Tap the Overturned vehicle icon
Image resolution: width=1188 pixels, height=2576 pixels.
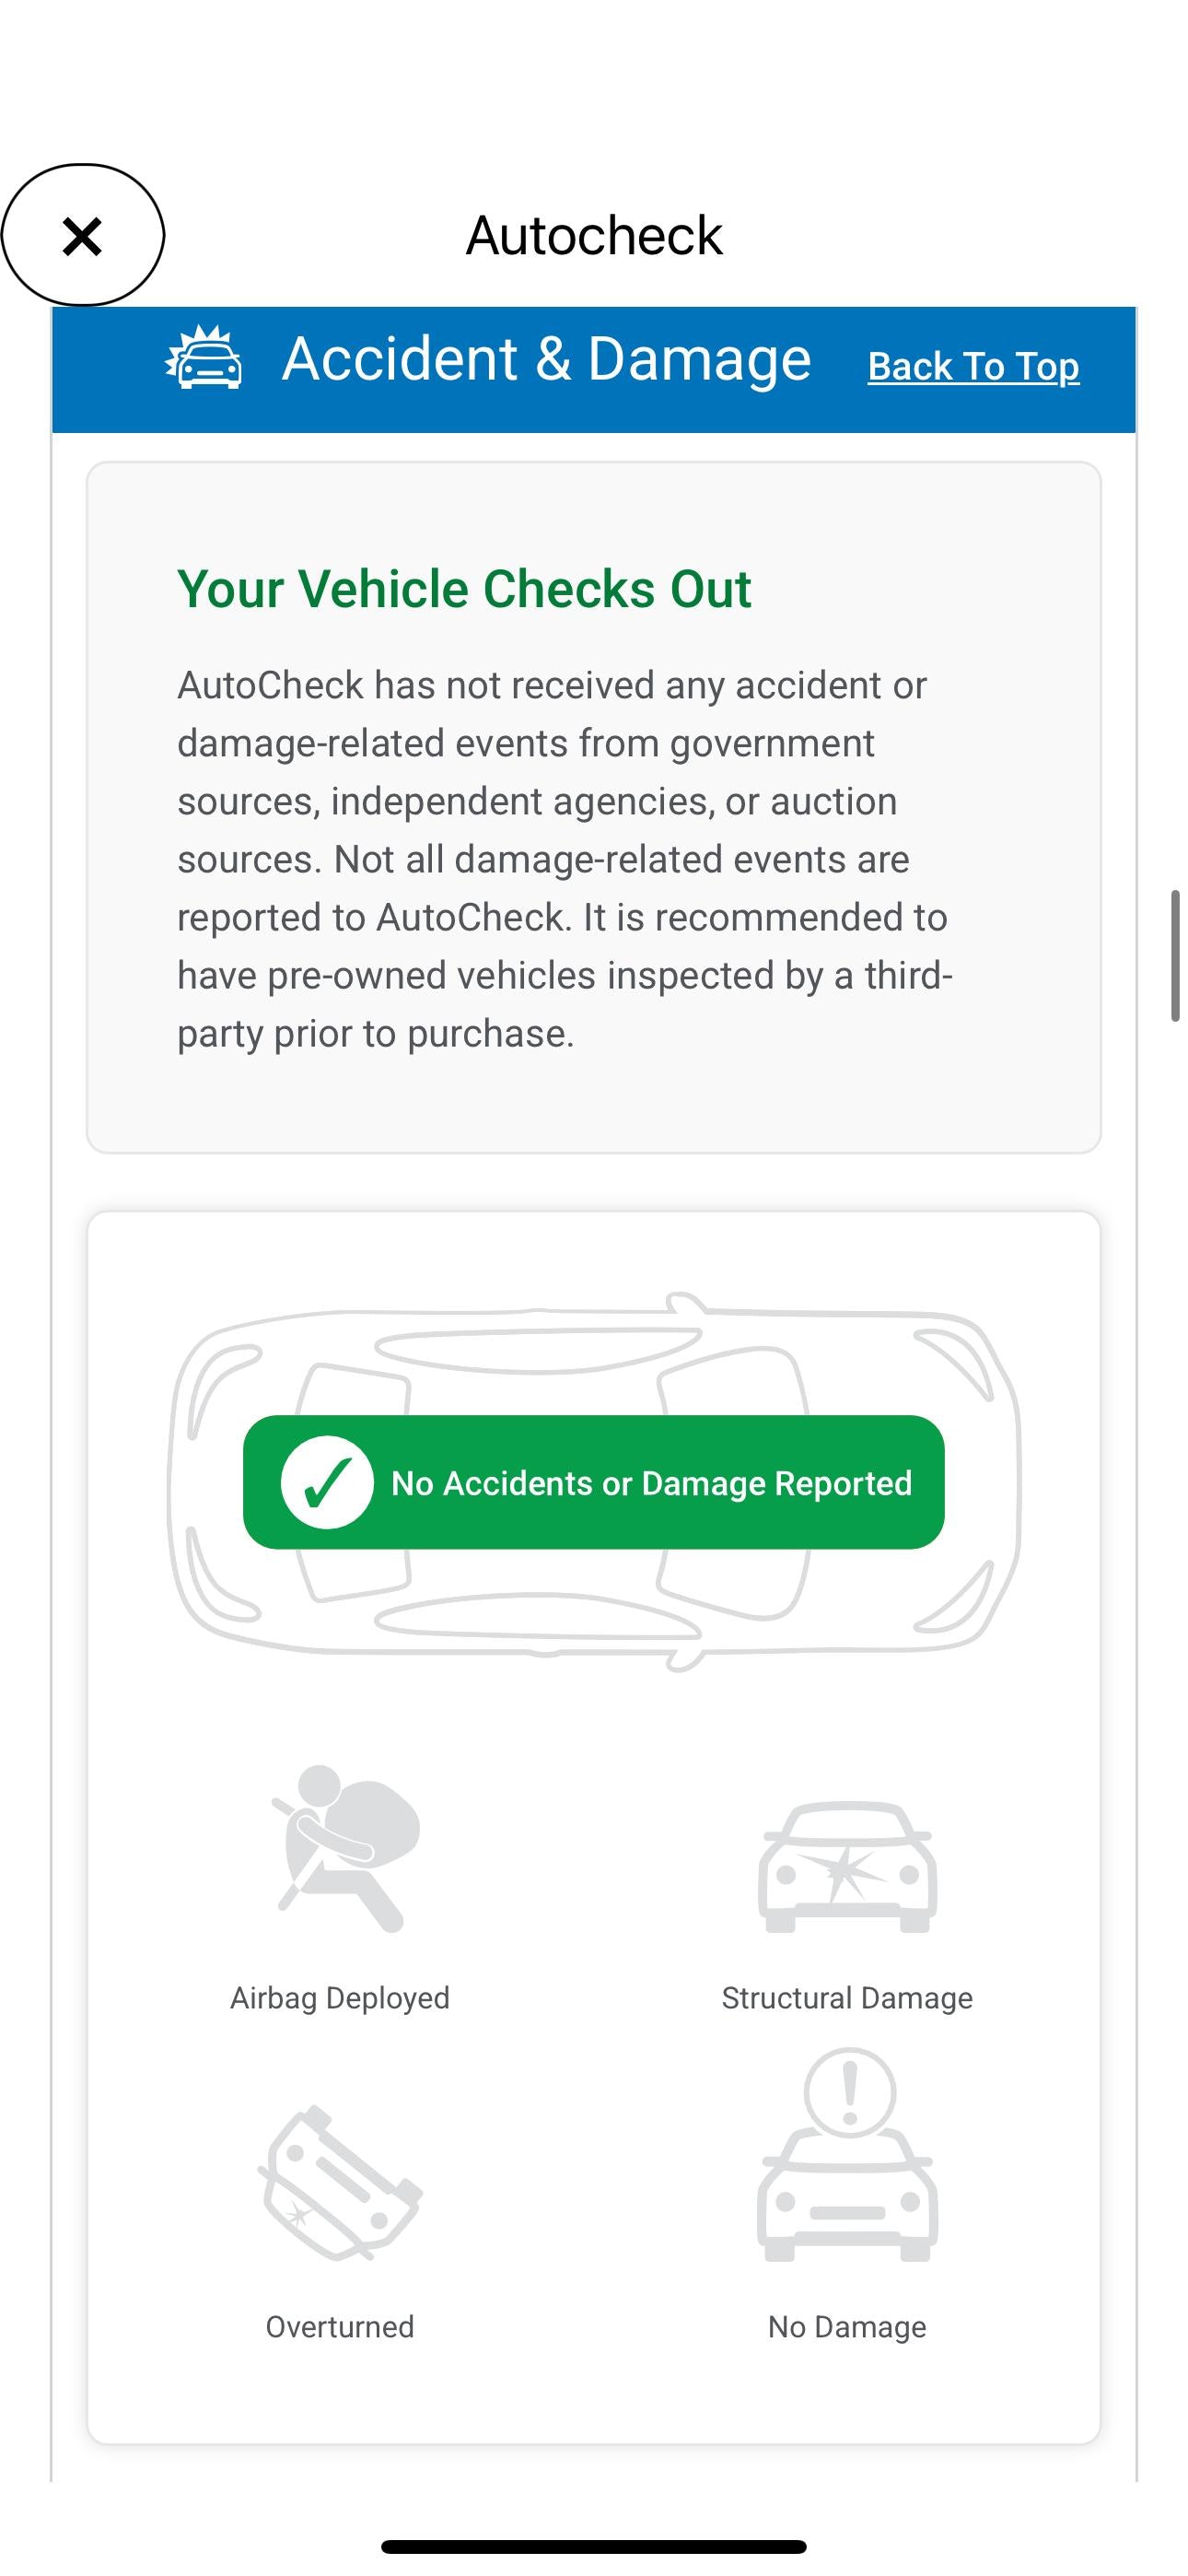[340, 2184]
